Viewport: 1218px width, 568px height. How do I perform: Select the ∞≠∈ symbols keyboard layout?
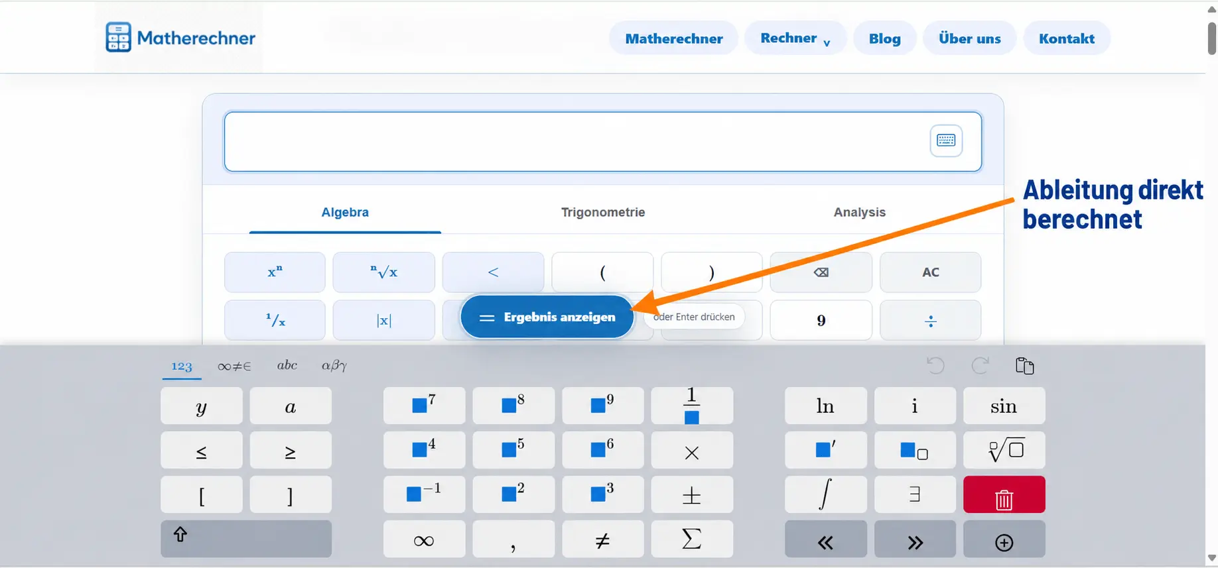(234, 366)
